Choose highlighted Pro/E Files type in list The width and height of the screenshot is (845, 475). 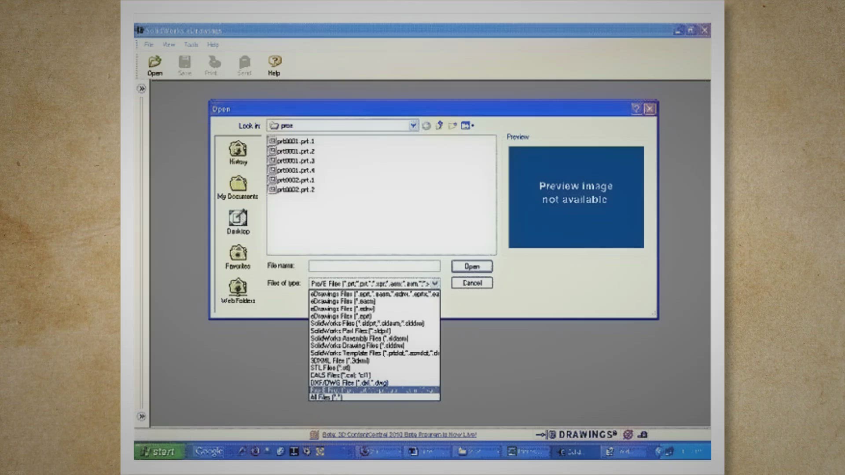click(x=374, y=390)
